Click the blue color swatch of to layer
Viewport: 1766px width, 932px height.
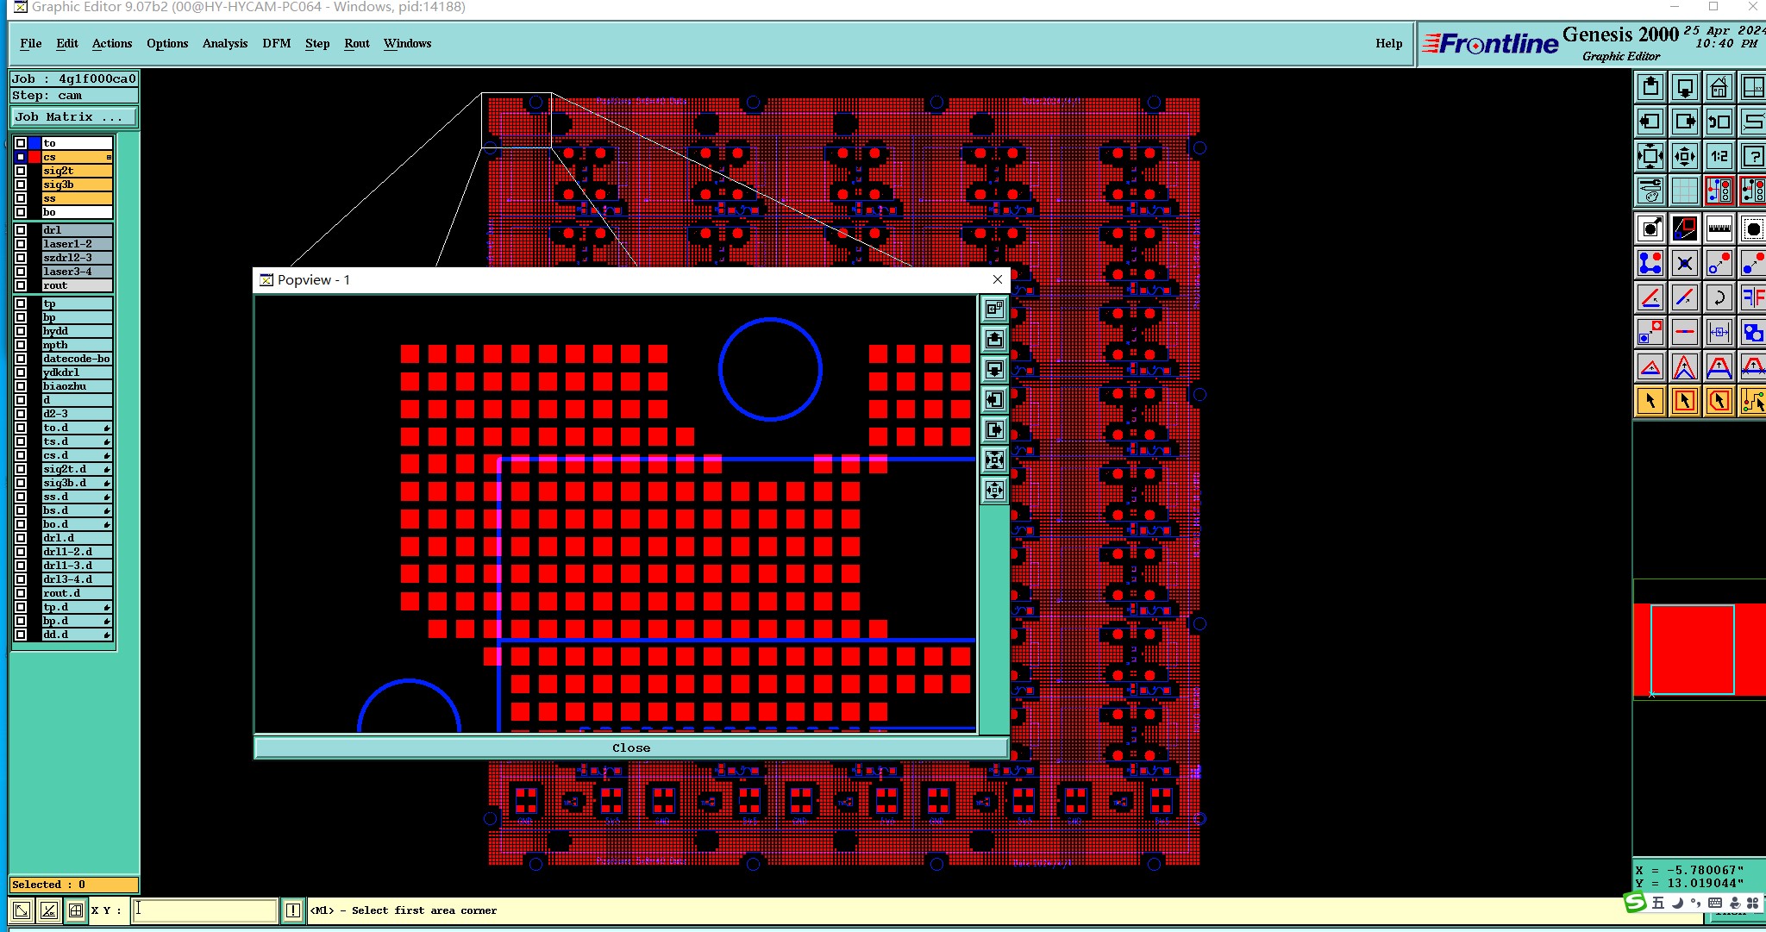[34, 143]
